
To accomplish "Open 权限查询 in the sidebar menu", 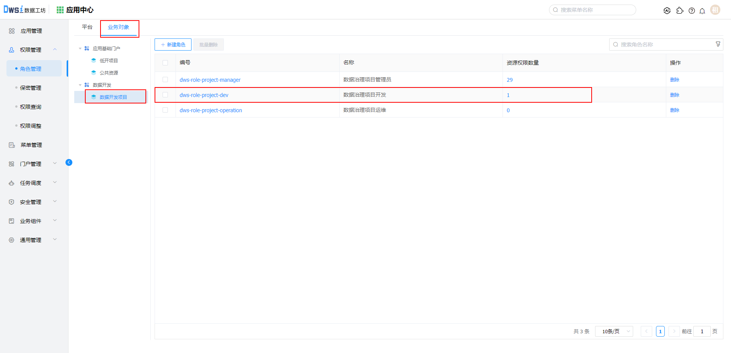I will coord(30,107).
